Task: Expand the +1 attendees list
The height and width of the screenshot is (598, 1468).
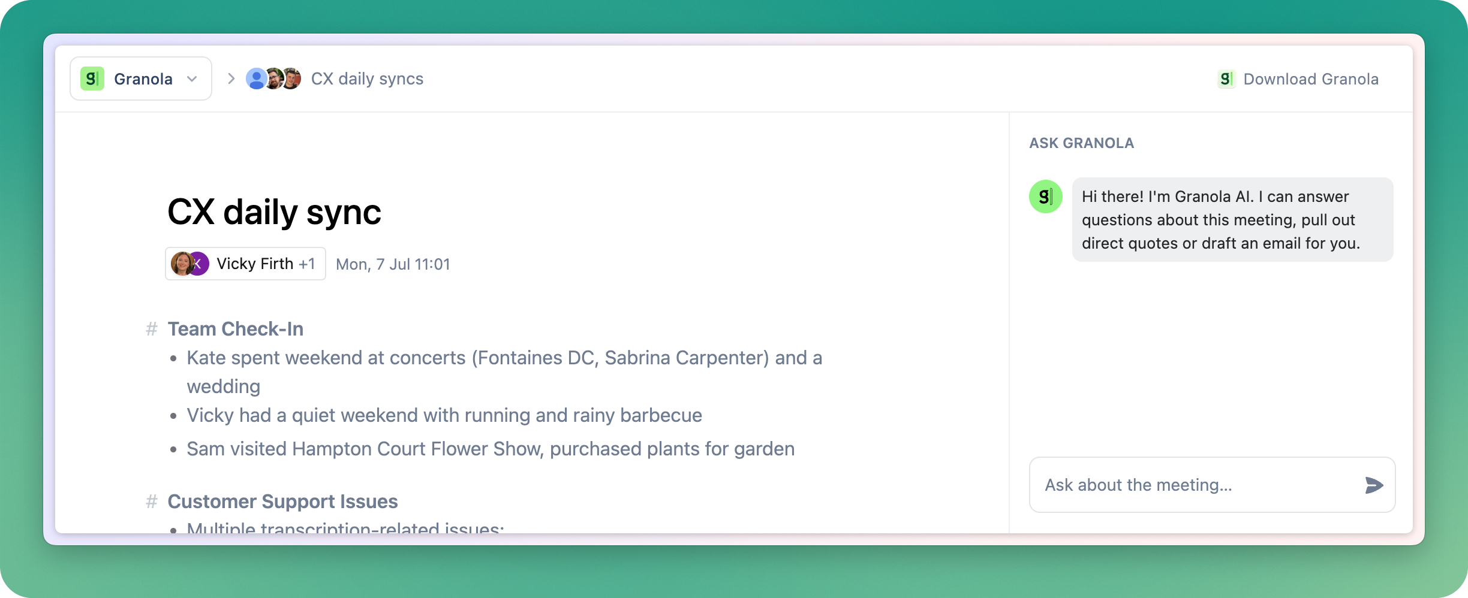Action: click(x=307, y=264)
